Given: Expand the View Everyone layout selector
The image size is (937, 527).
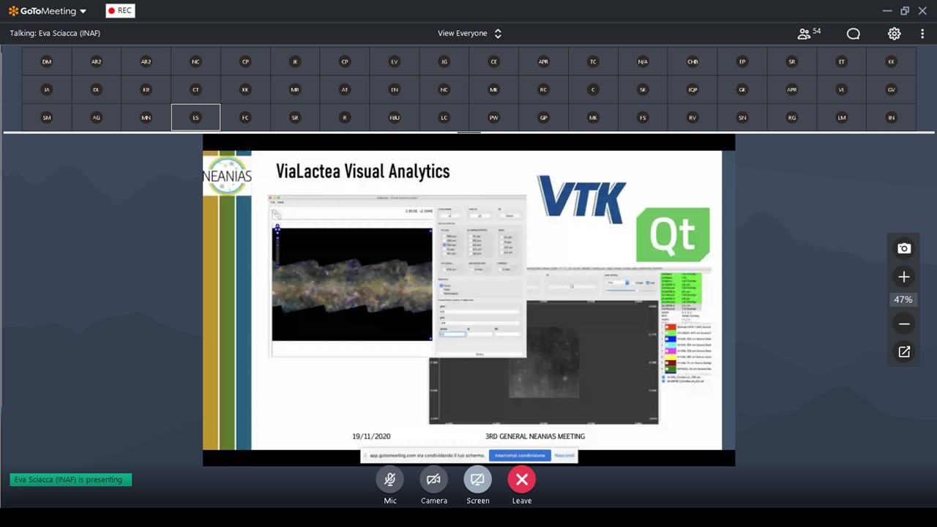Looking at the screenshot, I should click(469, 34).
